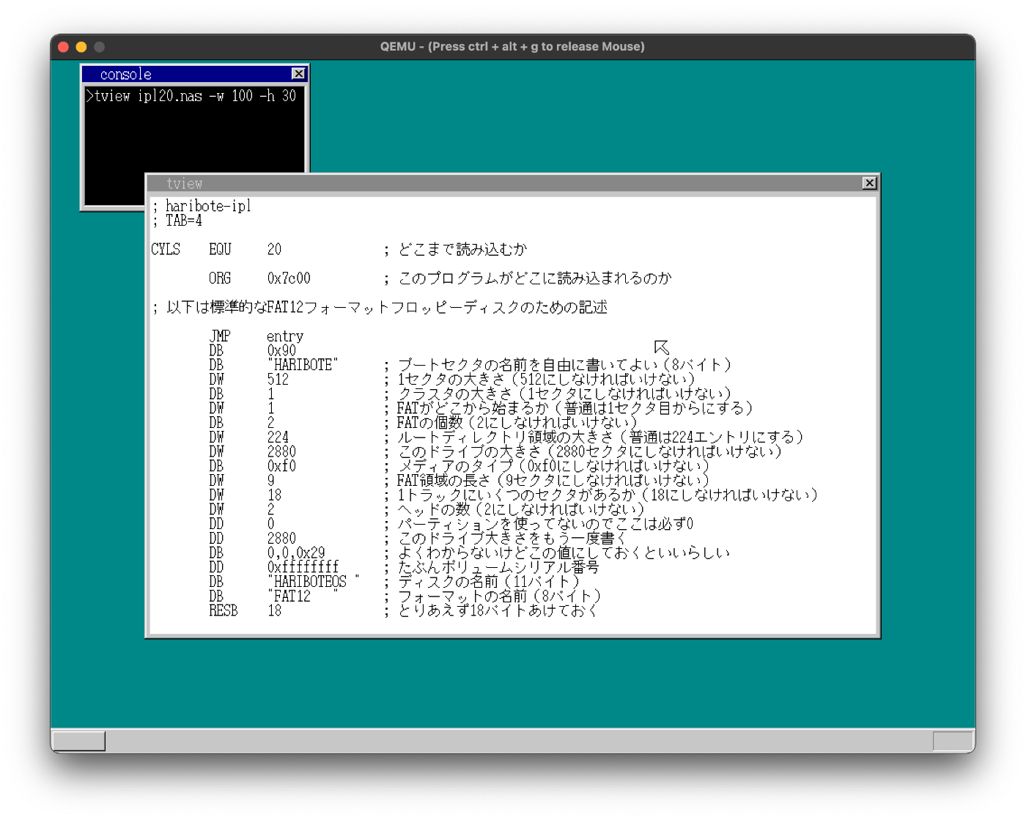Click the comment '; フォーマットの名前（8バイト）'
The height and width of the screenshot is (820, 1026).
click(x=494, y=596)
